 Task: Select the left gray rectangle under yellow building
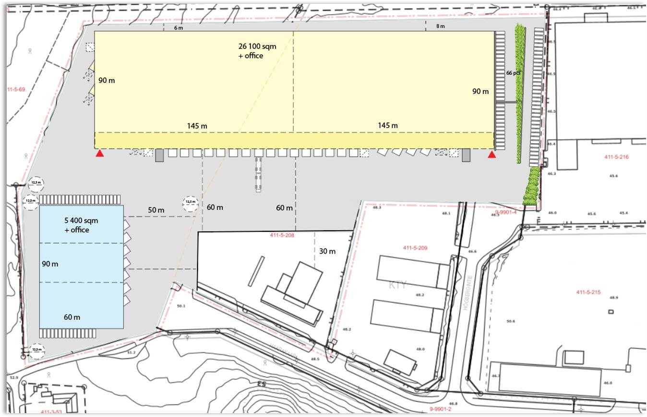159,155
